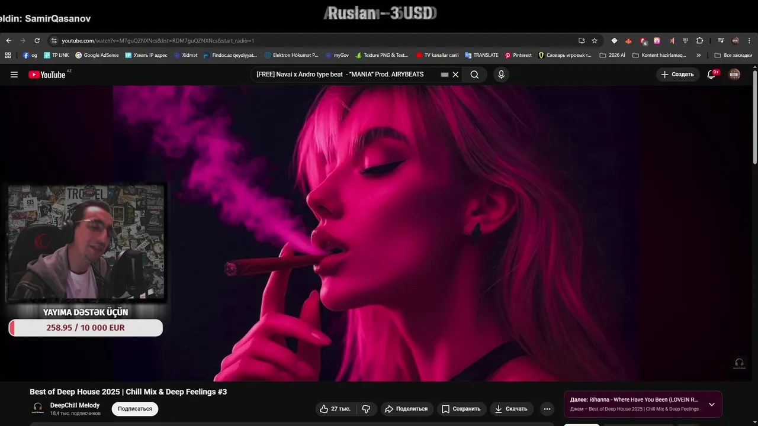Expand the Kontent hazirlamaq bookmark folder
The image size is (758, 426).
(659, 55)
